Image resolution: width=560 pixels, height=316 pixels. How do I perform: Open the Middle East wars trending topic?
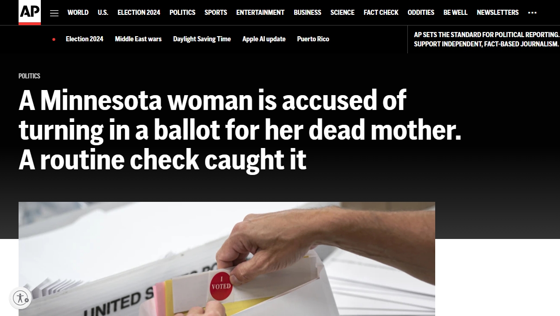(x=138, y=39)
